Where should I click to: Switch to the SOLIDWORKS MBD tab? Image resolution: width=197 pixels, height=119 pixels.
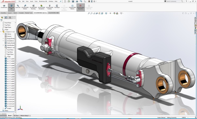pyautogui.click(x=54, y=13)
